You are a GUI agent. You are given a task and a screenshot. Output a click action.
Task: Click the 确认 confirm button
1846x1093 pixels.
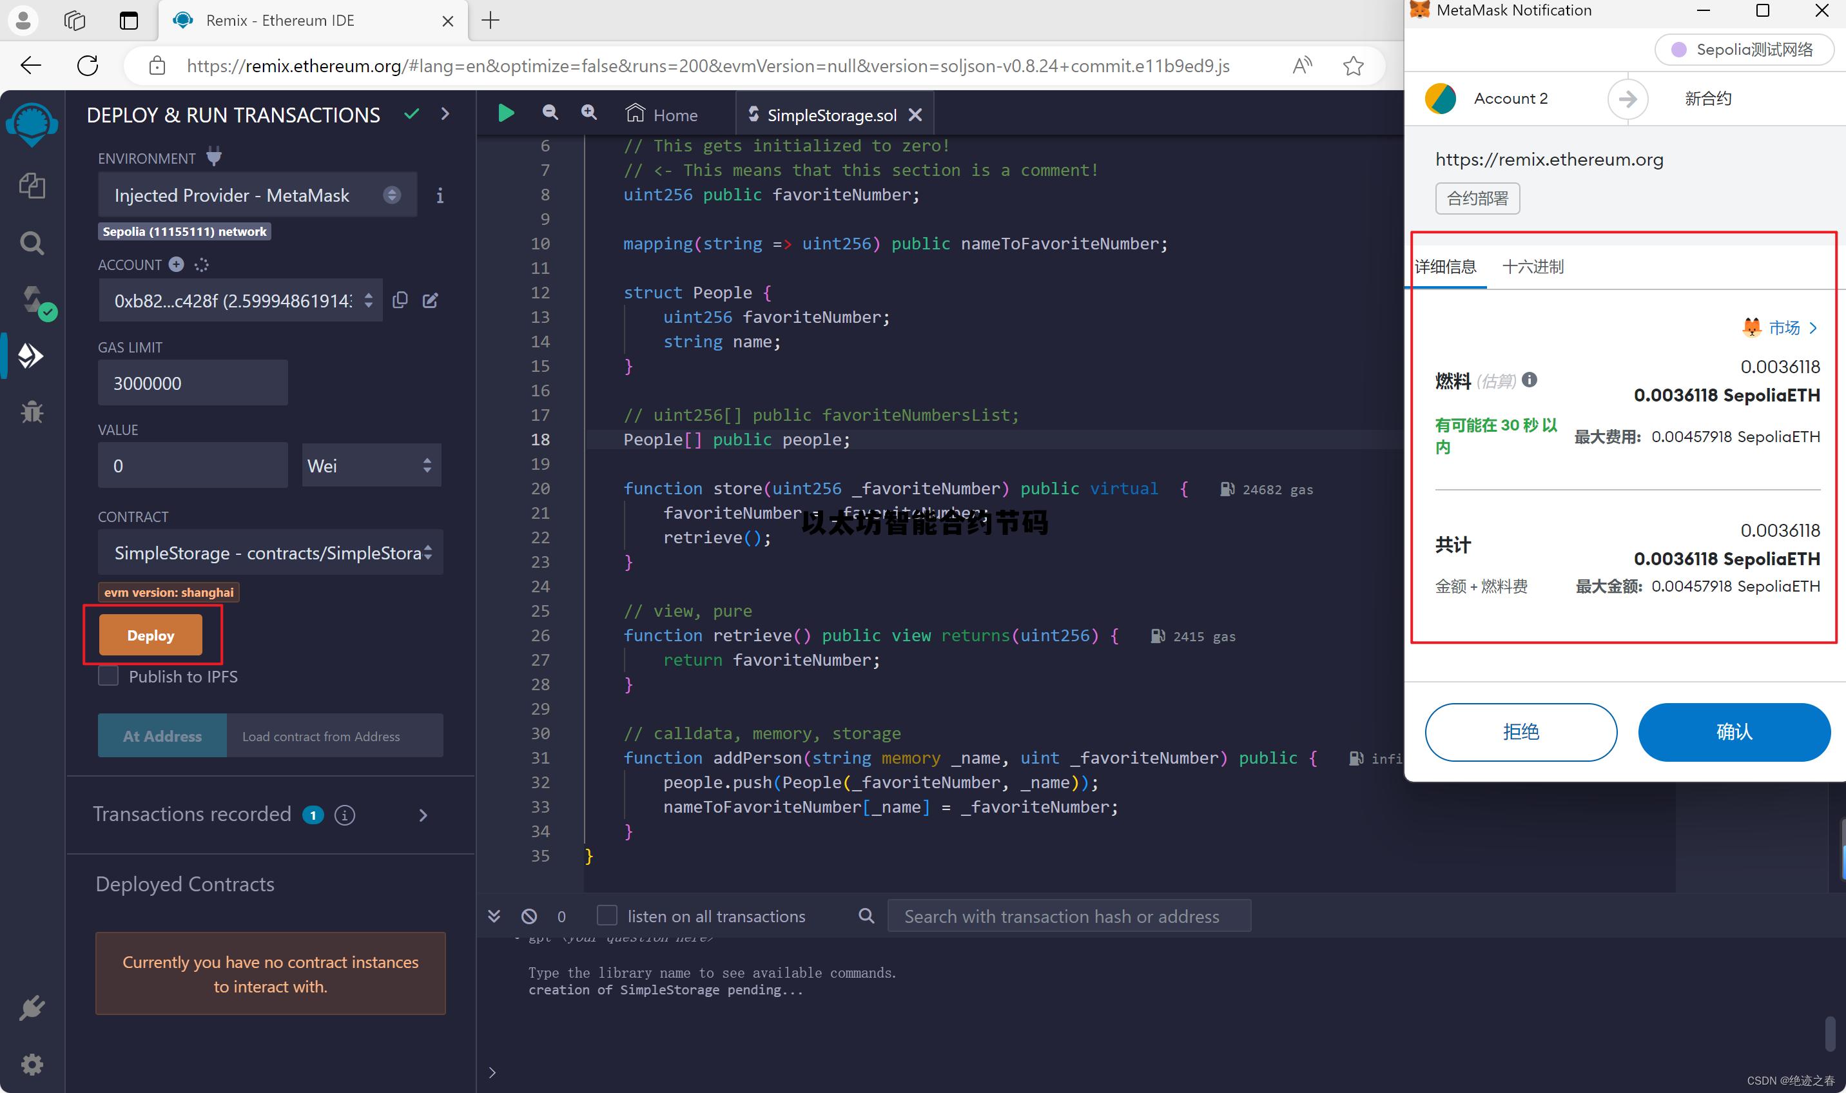pos(1733,731)
